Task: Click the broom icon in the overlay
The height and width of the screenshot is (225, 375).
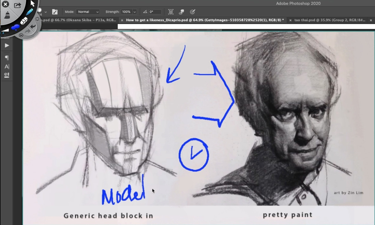Action: 7,15
